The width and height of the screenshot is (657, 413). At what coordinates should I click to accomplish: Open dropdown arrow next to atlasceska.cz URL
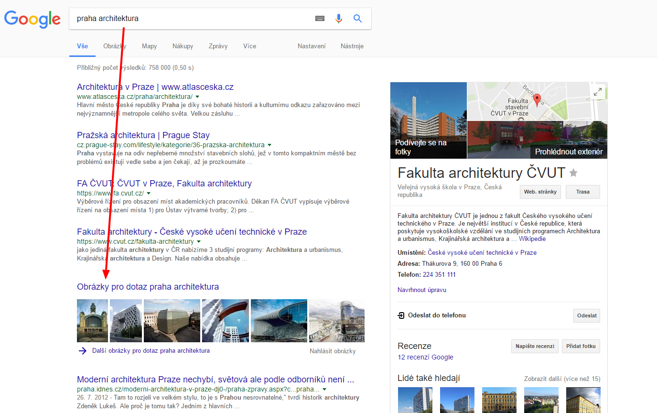click(x=197, y=97)
